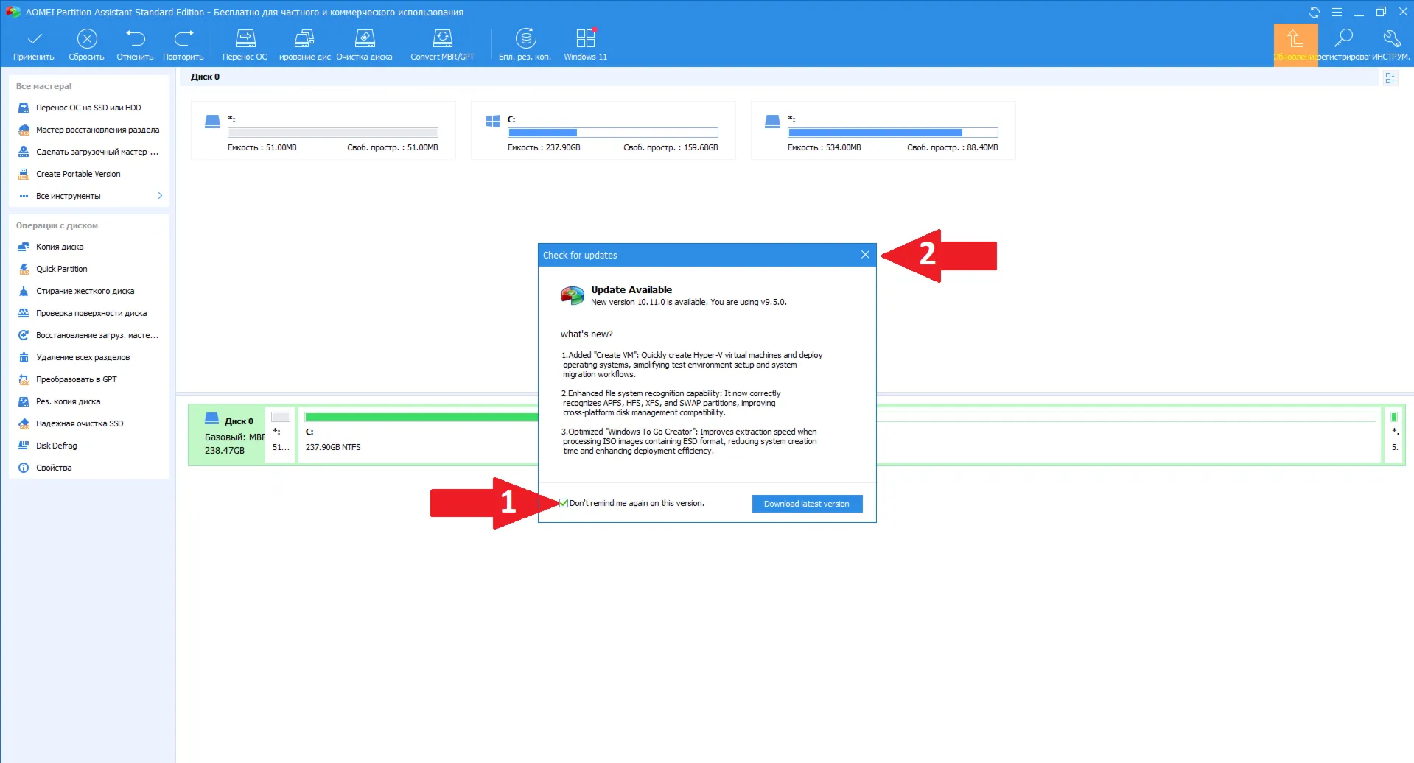
Task: Click the Диск 0 header label
Action: coord(205,77)
